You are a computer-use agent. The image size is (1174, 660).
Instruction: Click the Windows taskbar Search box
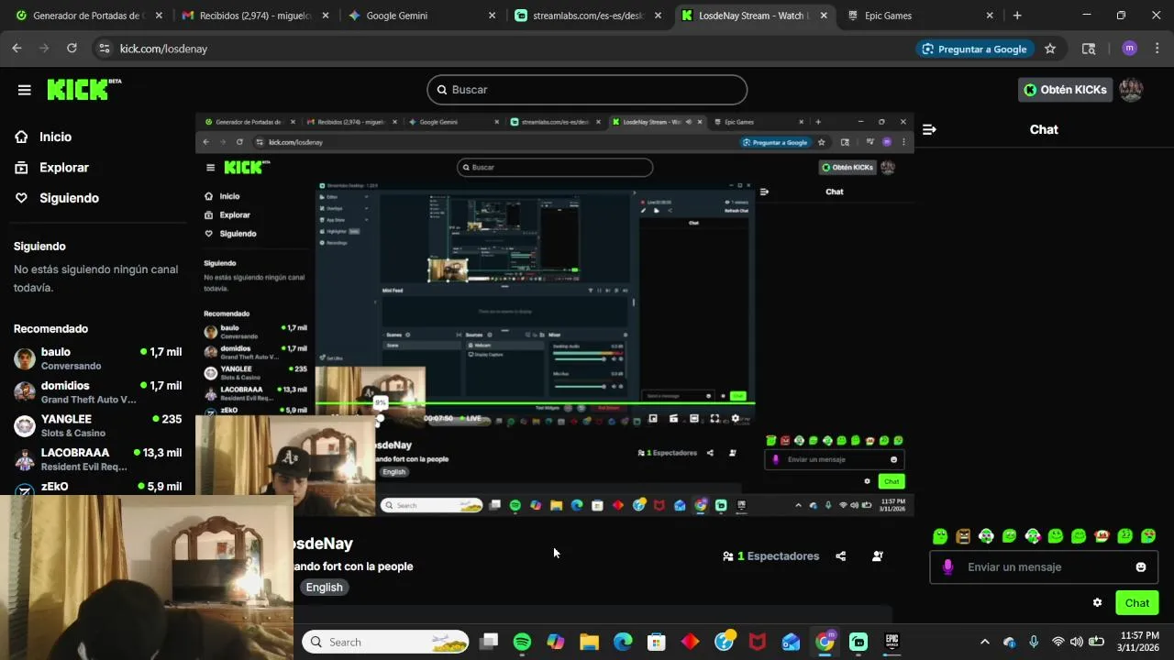pyautogui.click(x=386, y=642)
